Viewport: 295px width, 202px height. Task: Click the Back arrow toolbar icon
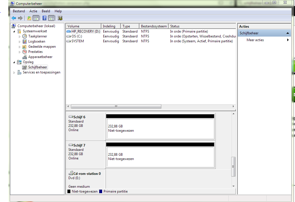click(x=14, y=18)
